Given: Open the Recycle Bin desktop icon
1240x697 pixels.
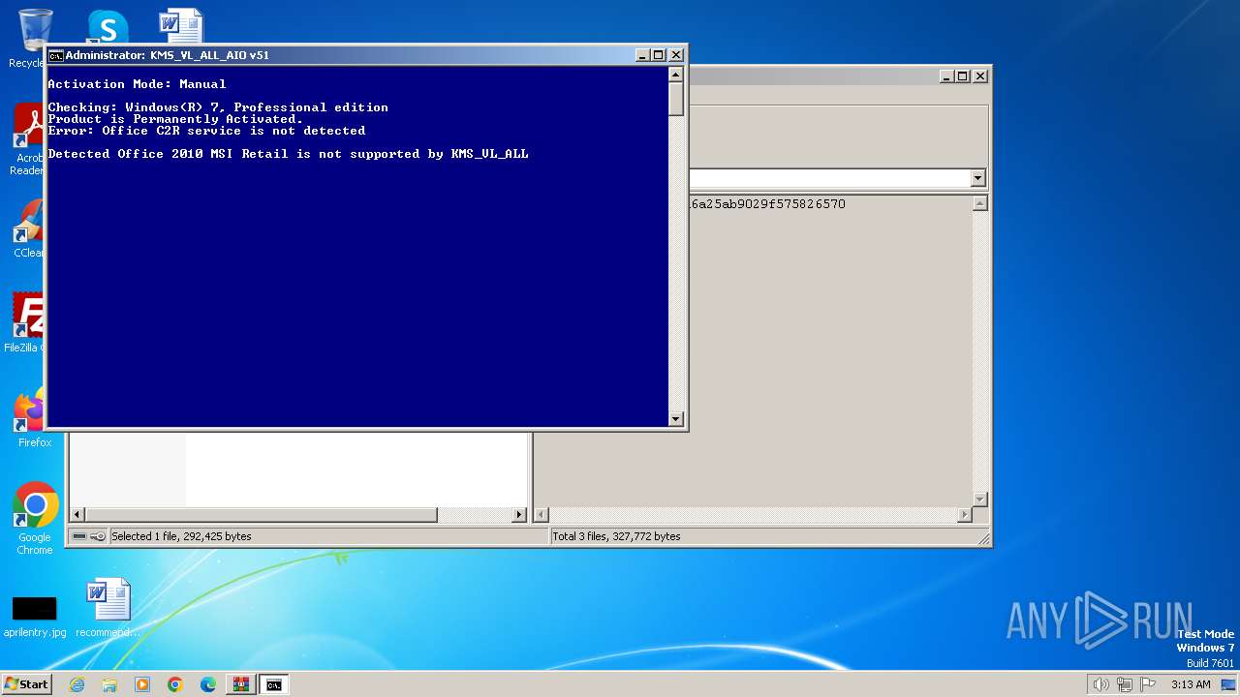Looking at the screenshot, I should (34, 29).
